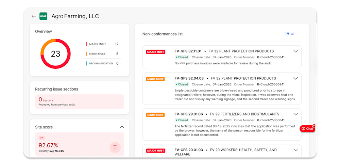Select the MAJOR MUST legend row
Image resolution: width=340 pixels, height=165 pixels.
click(102, 44)
